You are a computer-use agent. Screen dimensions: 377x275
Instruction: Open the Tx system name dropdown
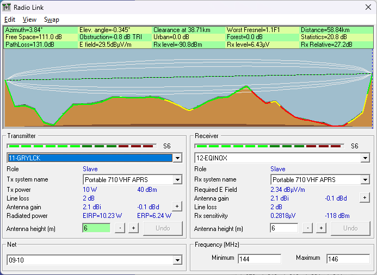tap(177, 180)
